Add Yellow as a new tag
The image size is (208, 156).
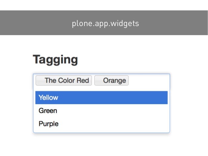click(101, 98)
